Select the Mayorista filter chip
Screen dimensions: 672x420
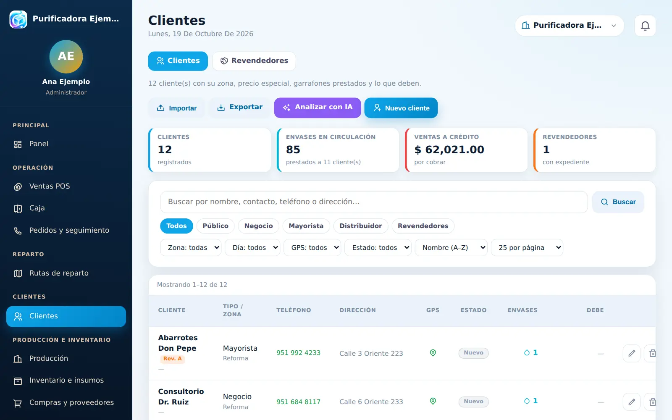[x=306, y=226]
